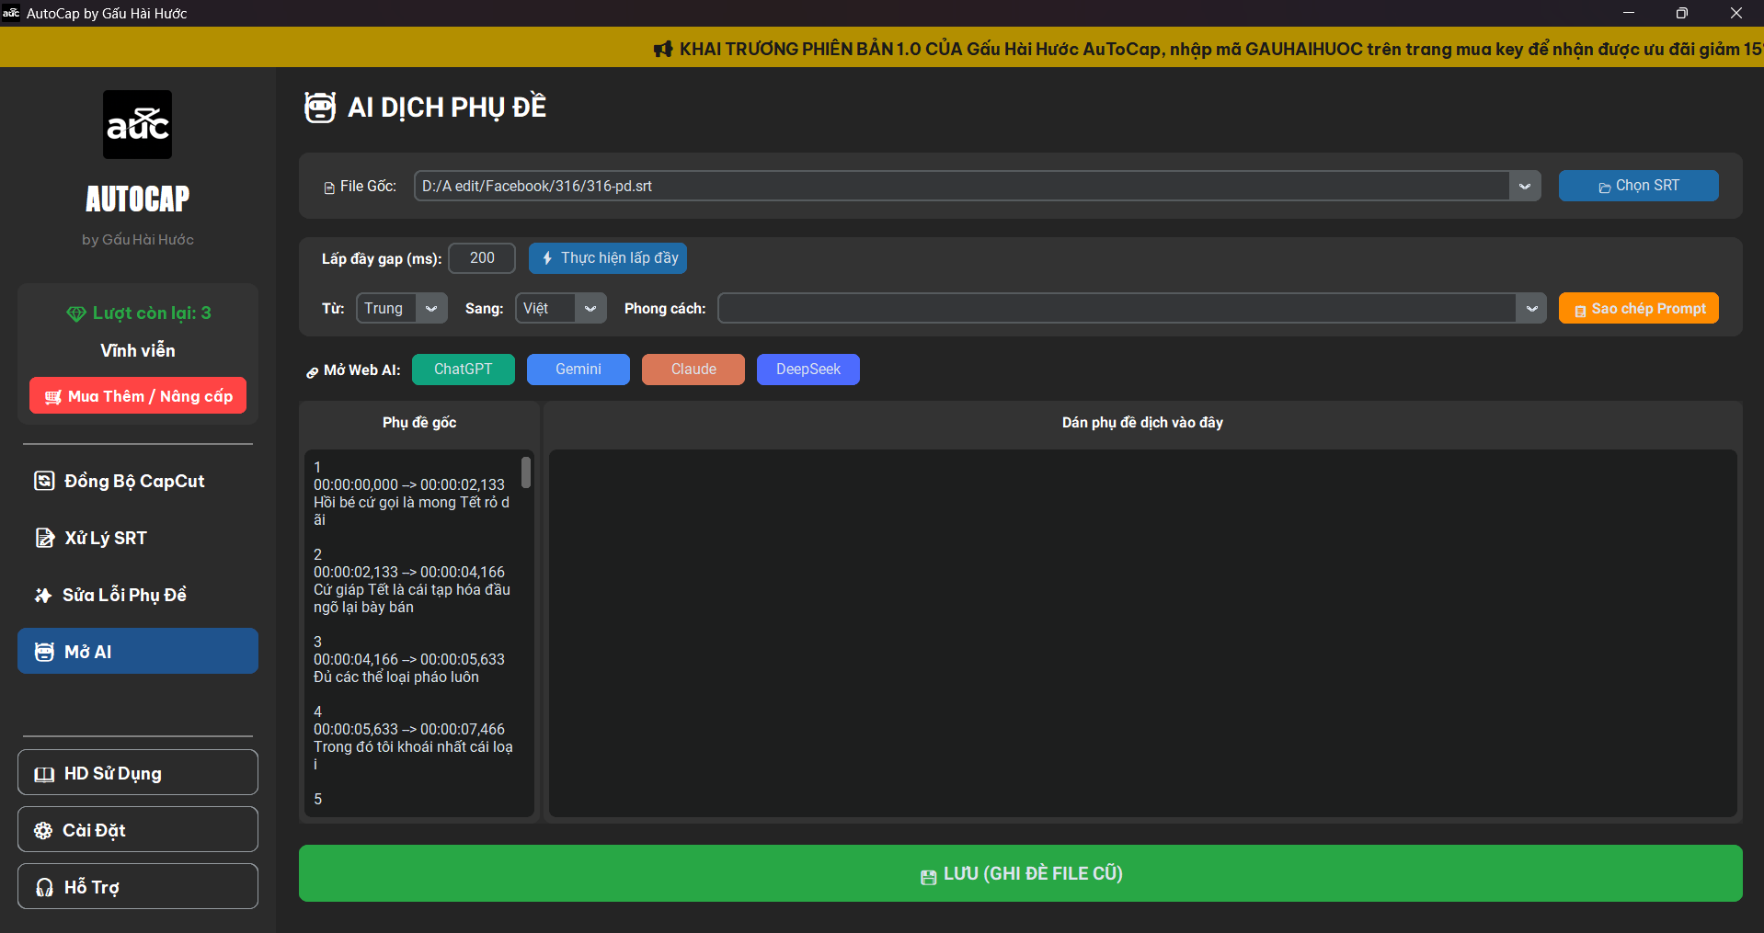Click the Phụ đề gốc column header

419,422
